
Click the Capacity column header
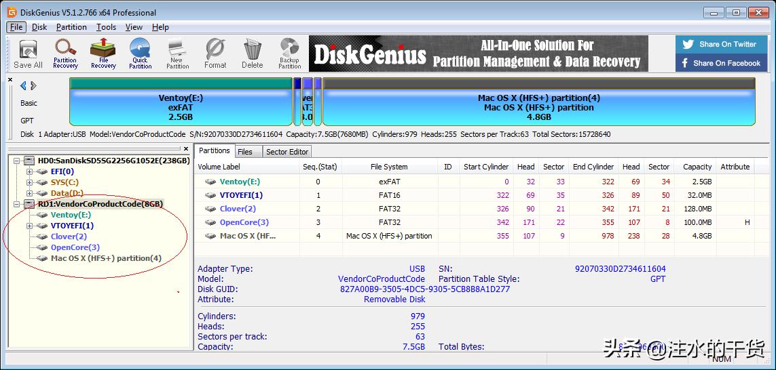(x=697, y=167)
